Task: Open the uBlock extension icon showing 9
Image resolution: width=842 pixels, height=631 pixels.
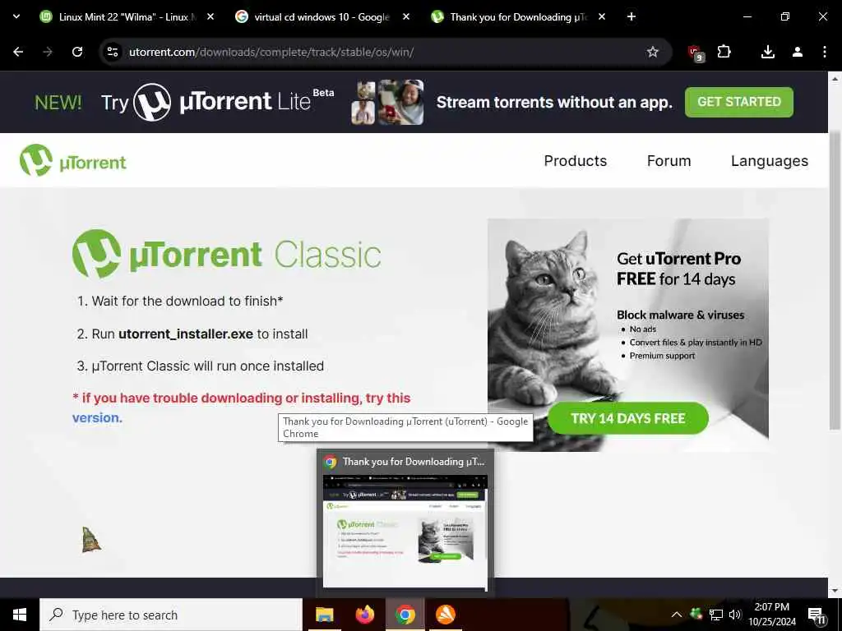Action: pos(696,53)
